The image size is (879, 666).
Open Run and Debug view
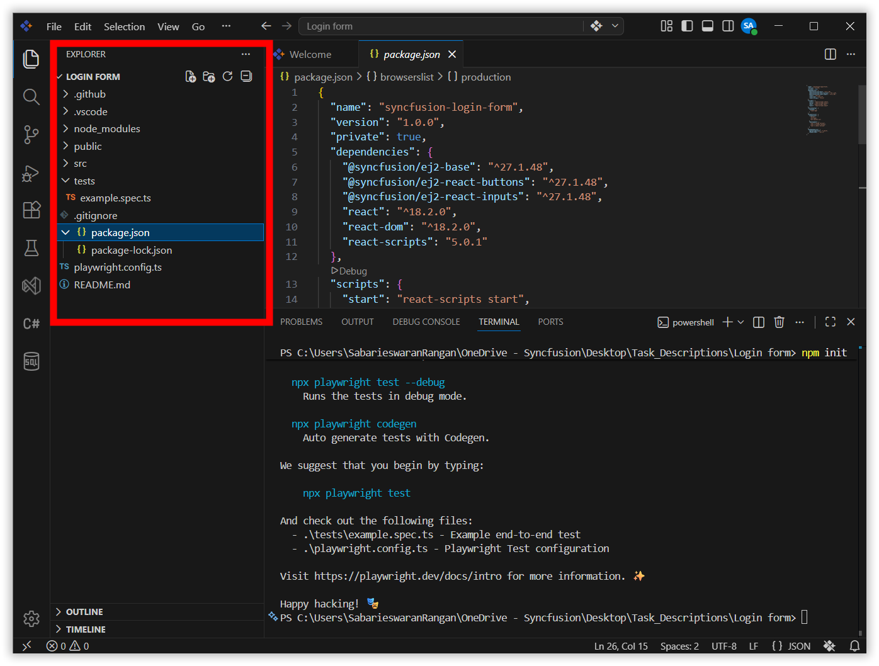tap(31, 173)
